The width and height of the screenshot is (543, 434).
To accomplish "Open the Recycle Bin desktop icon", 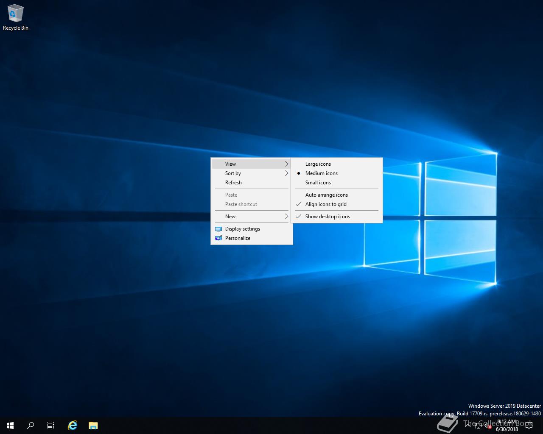I will click(x=16, y=18).
